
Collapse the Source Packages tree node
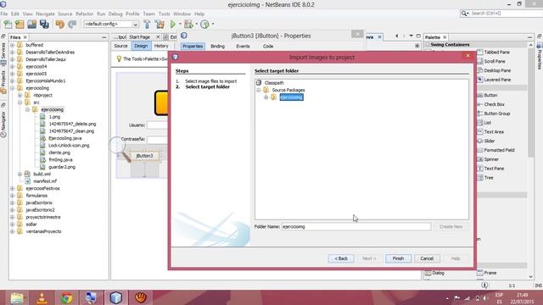pos(259,90)
